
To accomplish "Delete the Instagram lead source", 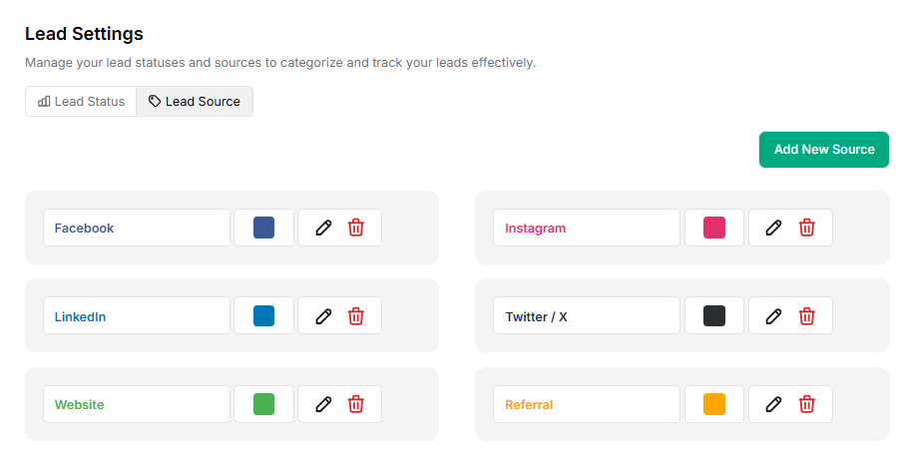I will pyautogui.click(x=807, y=228).
